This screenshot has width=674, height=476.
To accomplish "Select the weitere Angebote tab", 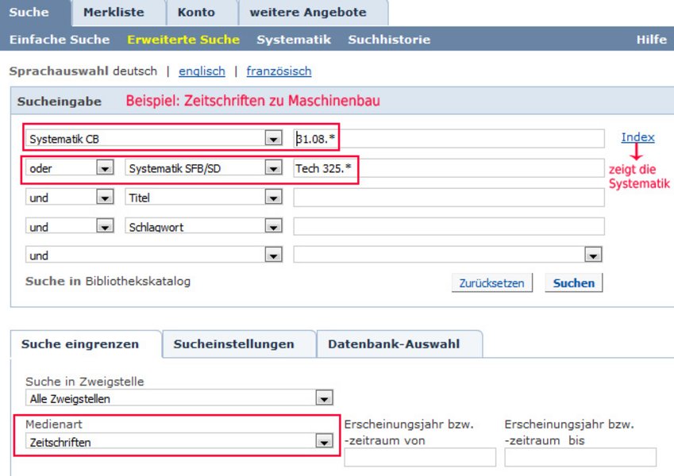I will tap(308, 13).
